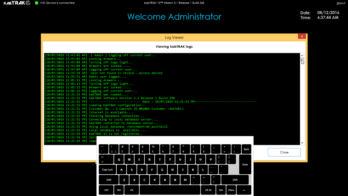Tap the semicolon / colon key

click(213, 169)
